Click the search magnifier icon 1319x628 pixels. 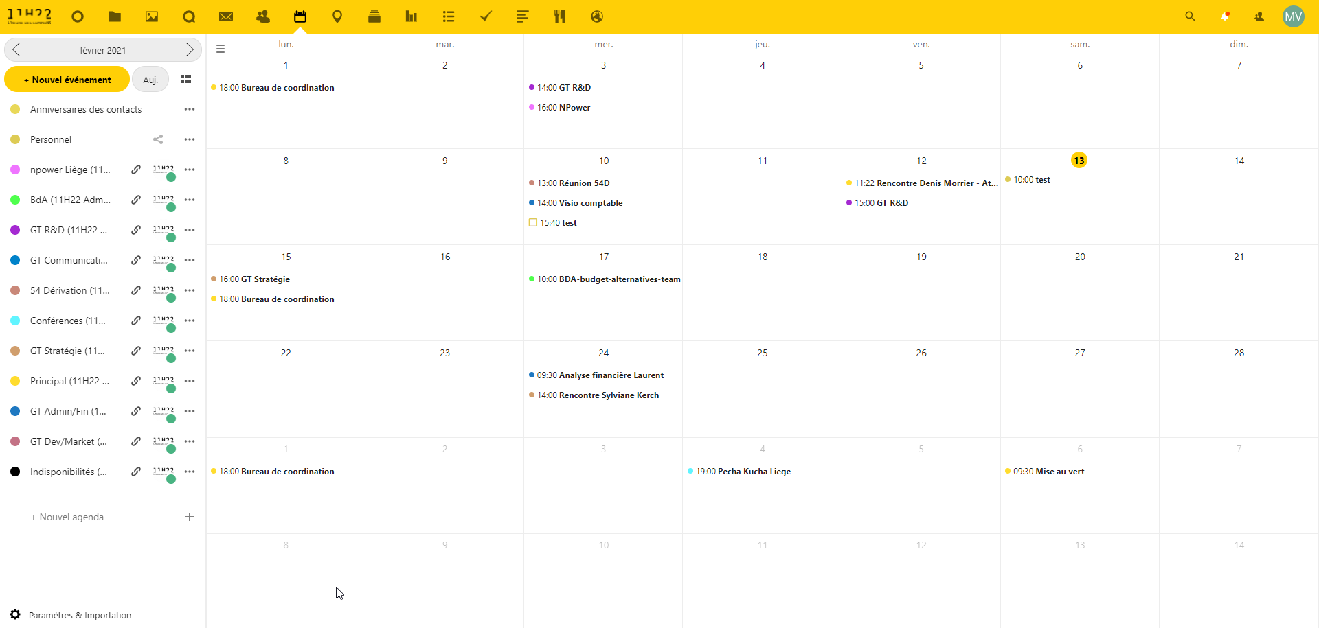coord(1190,16)
